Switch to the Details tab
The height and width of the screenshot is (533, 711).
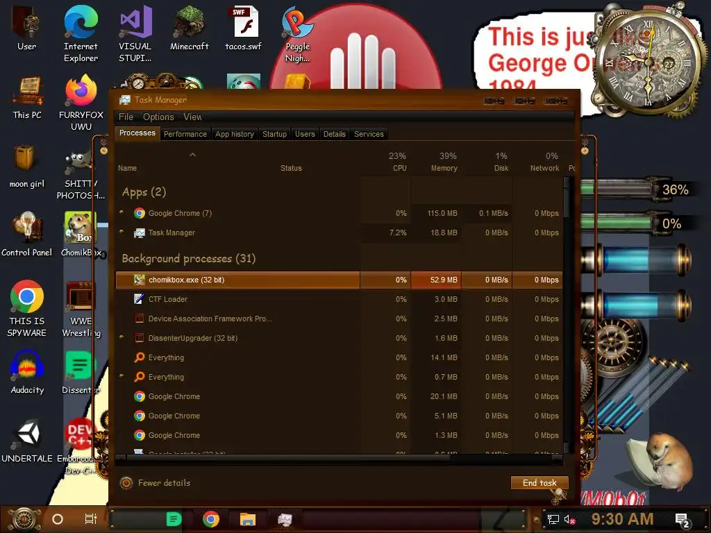click(334, 134)
